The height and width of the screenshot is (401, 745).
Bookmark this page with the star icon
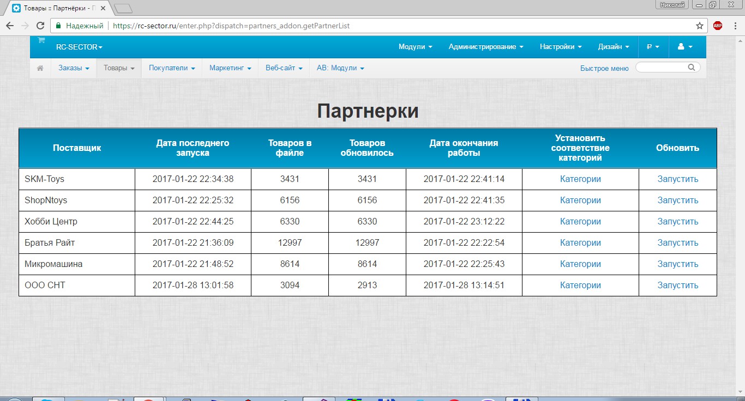click(700, 26)
